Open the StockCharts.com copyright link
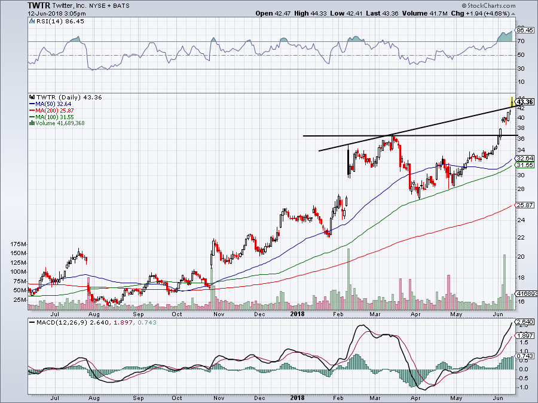The image size is (538, 403). (x=488, y=5)
